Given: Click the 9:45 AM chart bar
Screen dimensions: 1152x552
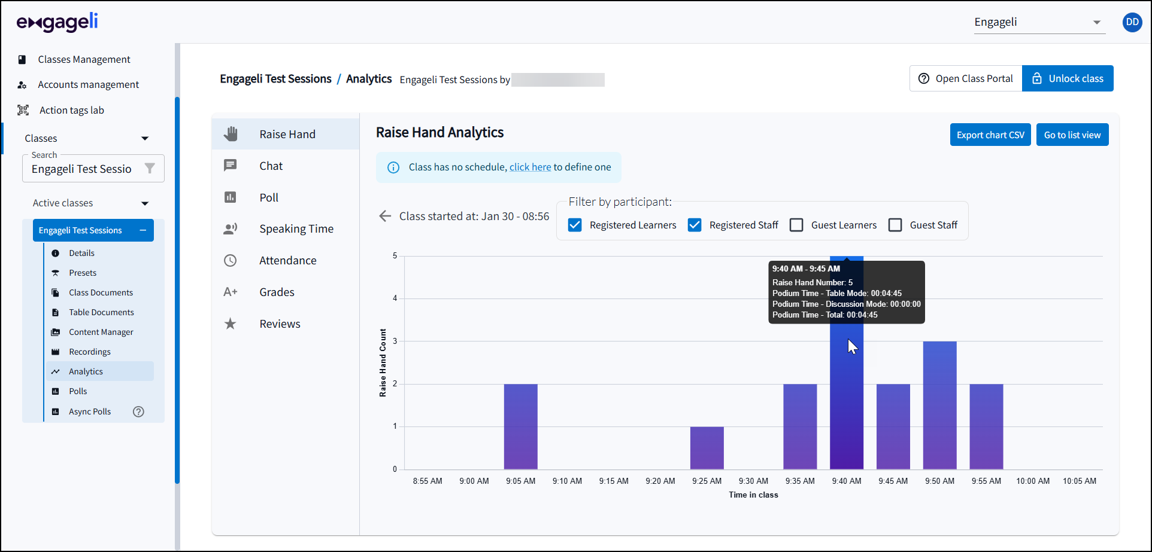Looking at the screenshot, I should coord(893,426).
